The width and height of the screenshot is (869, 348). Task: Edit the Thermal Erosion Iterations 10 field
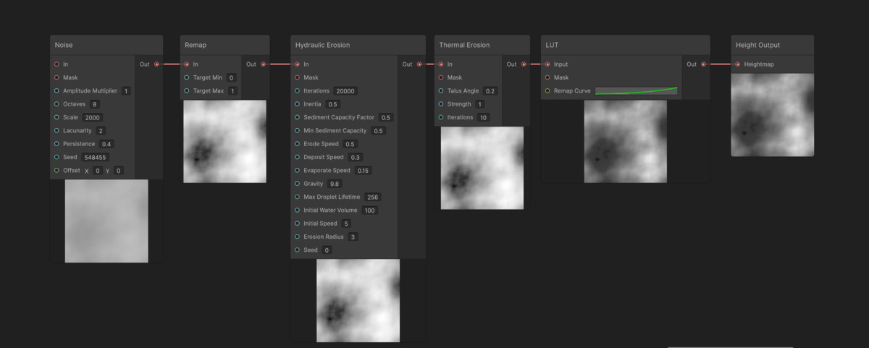pos(482,117)
